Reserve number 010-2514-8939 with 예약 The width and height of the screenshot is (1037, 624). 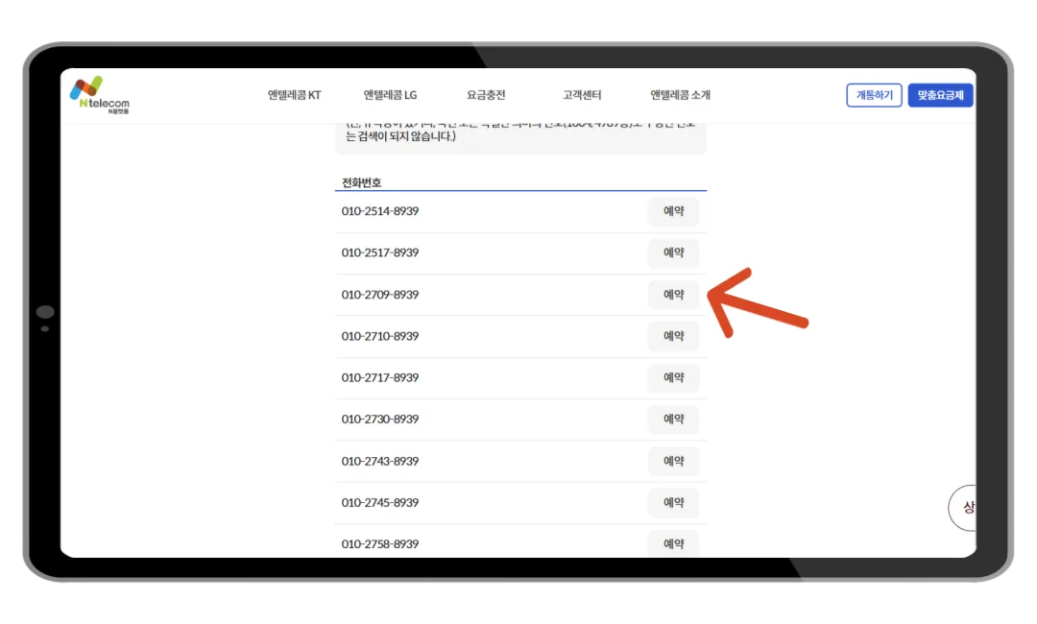(x=673, y=211)
